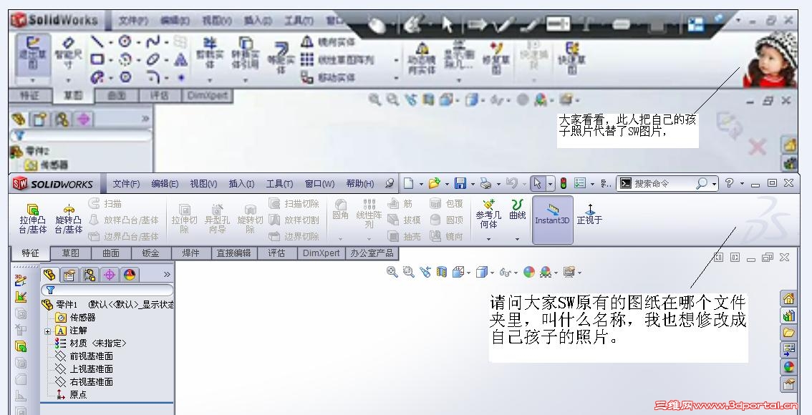This screenshot has width=812, height=415.
Task: Click the Options checklist icon
Action: 580,183
